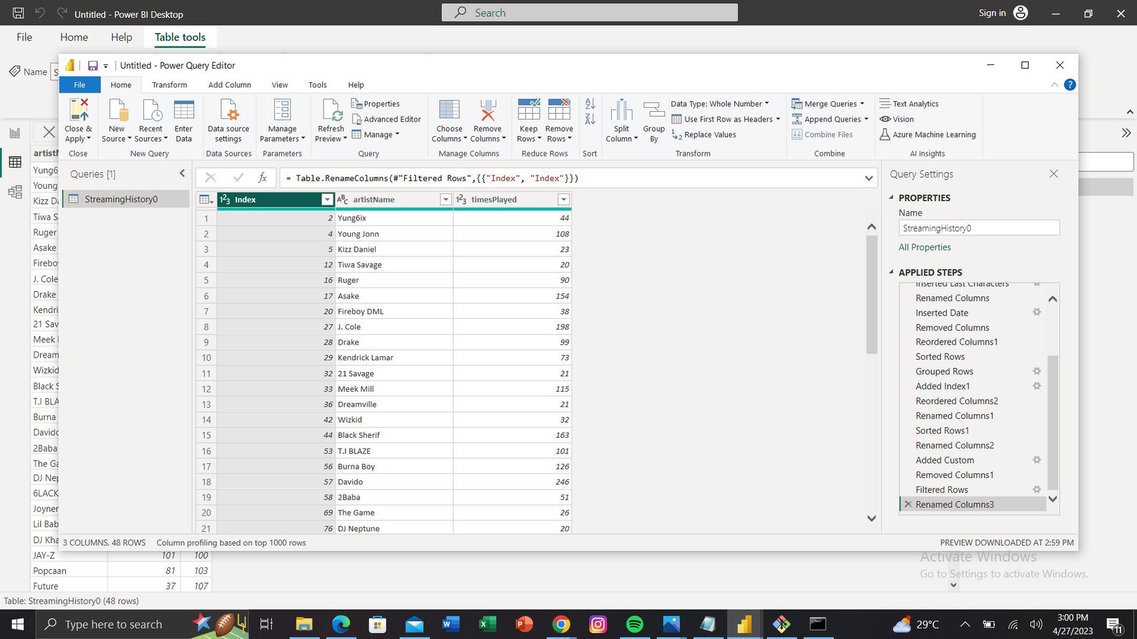Click the data preview vertical scrollbar
Screen dimensions: 1137x639
click(872, 295)
